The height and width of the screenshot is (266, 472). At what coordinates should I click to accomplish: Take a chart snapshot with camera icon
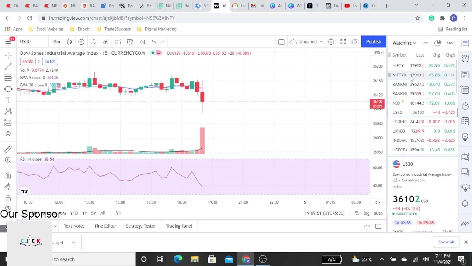point(355,42)
